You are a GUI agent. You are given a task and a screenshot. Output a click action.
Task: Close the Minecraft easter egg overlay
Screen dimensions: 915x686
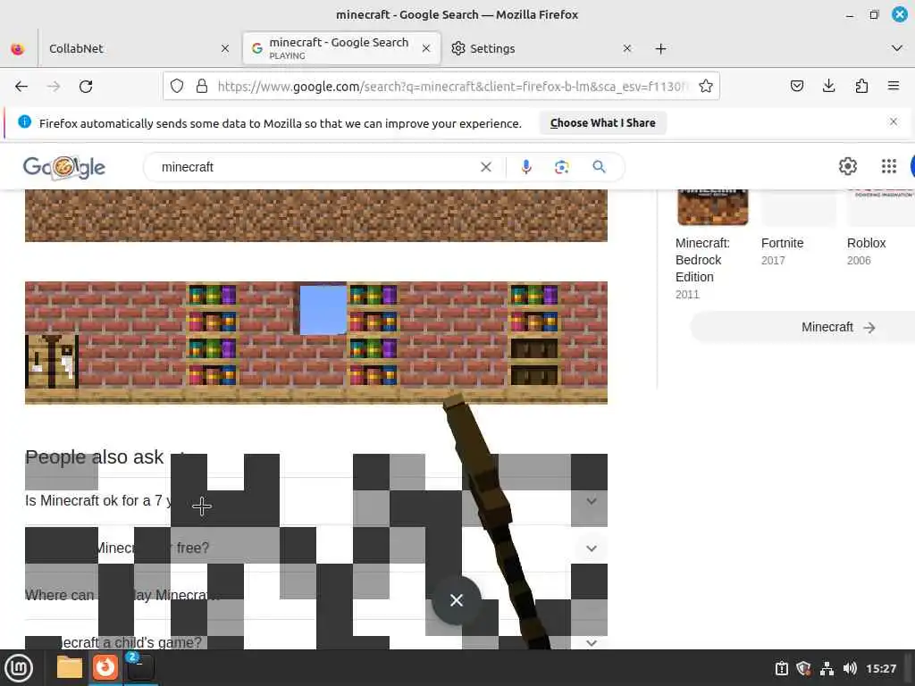(457, 600)
